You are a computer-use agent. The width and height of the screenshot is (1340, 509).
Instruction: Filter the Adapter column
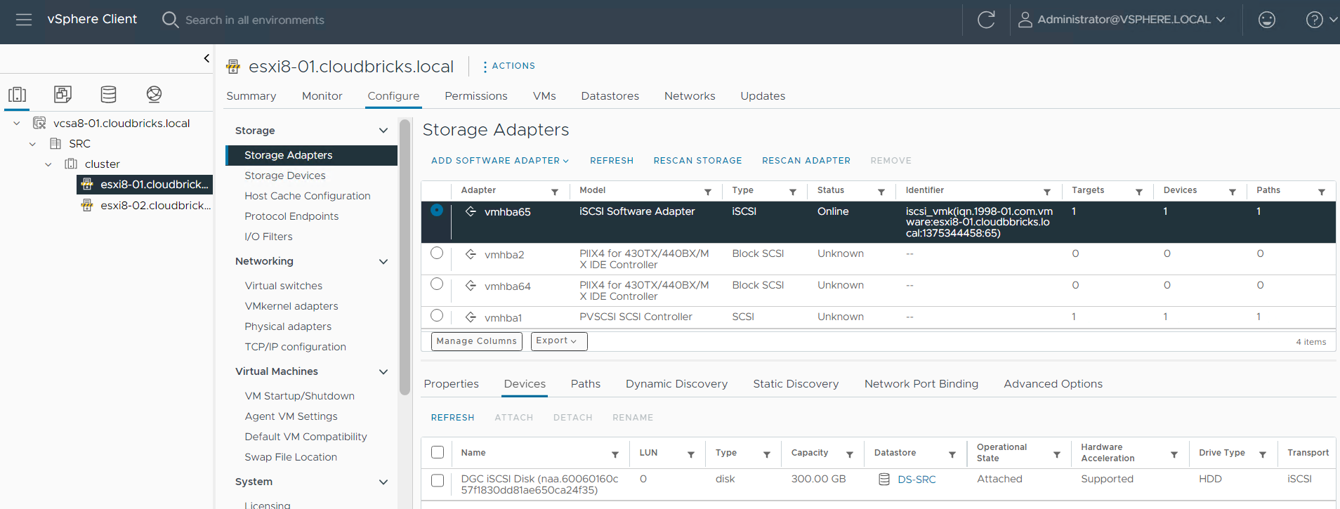(x=555, y=192)
